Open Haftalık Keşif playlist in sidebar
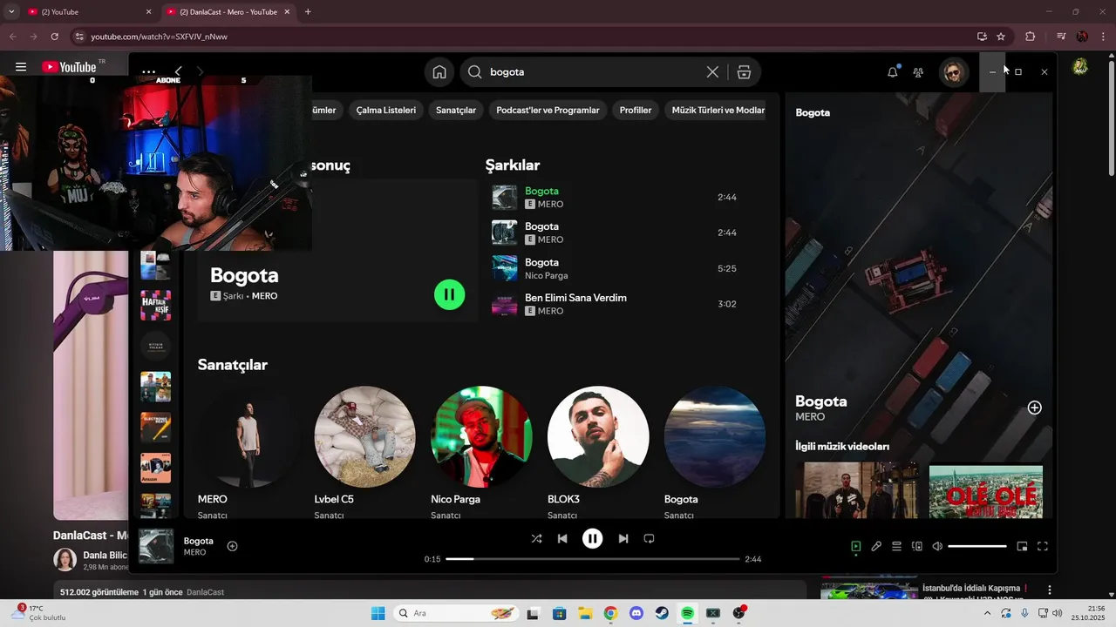The width and height of the screenshot is (1116, 627). [155, 306]
